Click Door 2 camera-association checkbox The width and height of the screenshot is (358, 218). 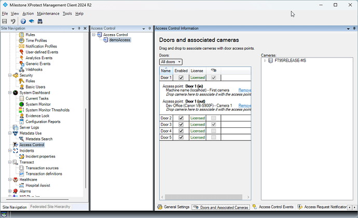[213, 118]
